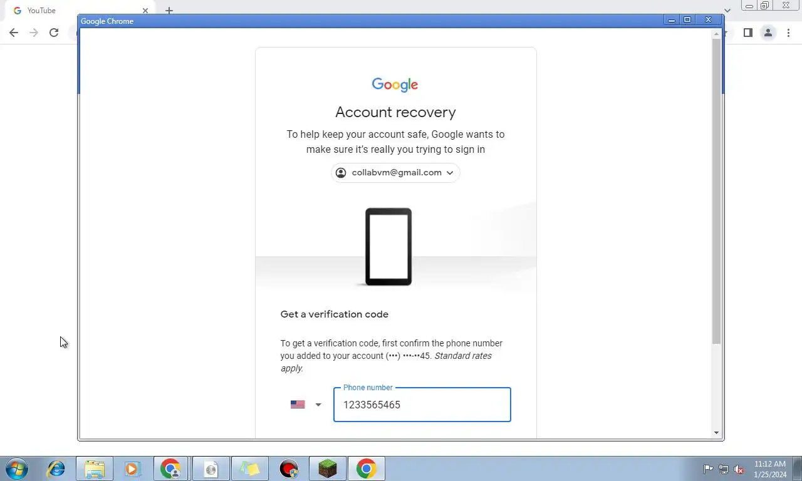Select the YouTube tab

pos(80,11)
